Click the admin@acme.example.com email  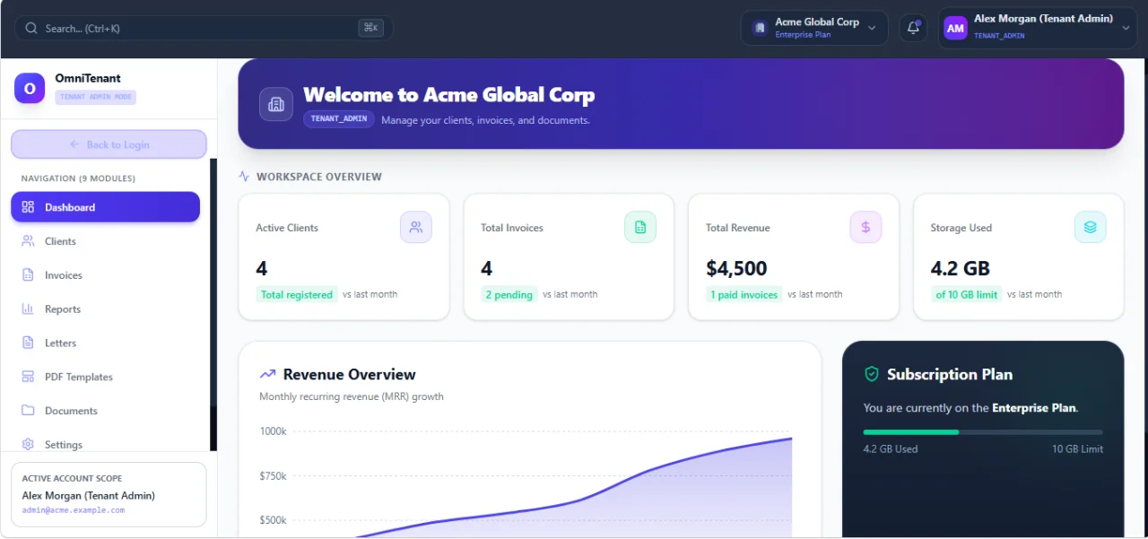tap(74, 510)
